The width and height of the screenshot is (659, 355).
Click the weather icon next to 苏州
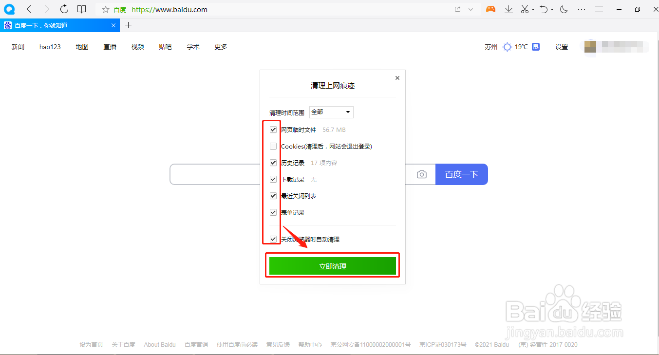tap(506, 47)
